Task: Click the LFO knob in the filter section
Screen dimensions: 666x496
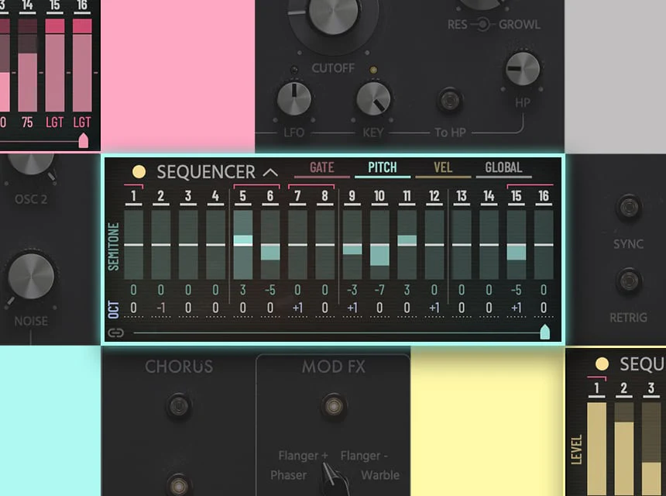Action: coord(294,99)
